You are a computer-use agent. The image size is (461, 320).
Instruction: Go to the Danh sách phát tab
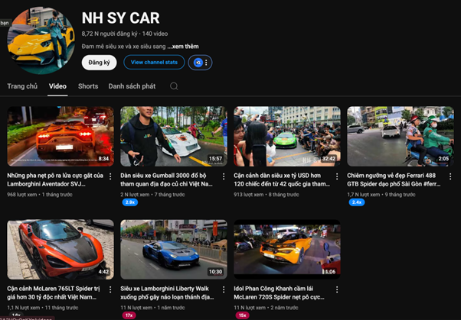click(x=132, y=86)
